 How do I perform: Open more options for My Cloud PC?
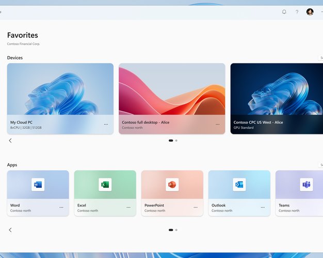[106, 124]
